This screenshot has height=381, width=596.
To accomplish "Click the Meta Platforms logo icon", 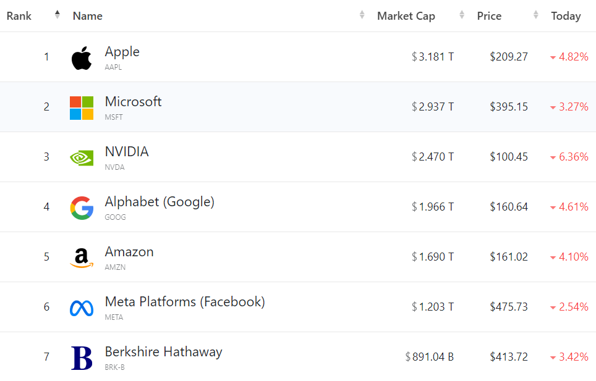I will click(82, 308).
